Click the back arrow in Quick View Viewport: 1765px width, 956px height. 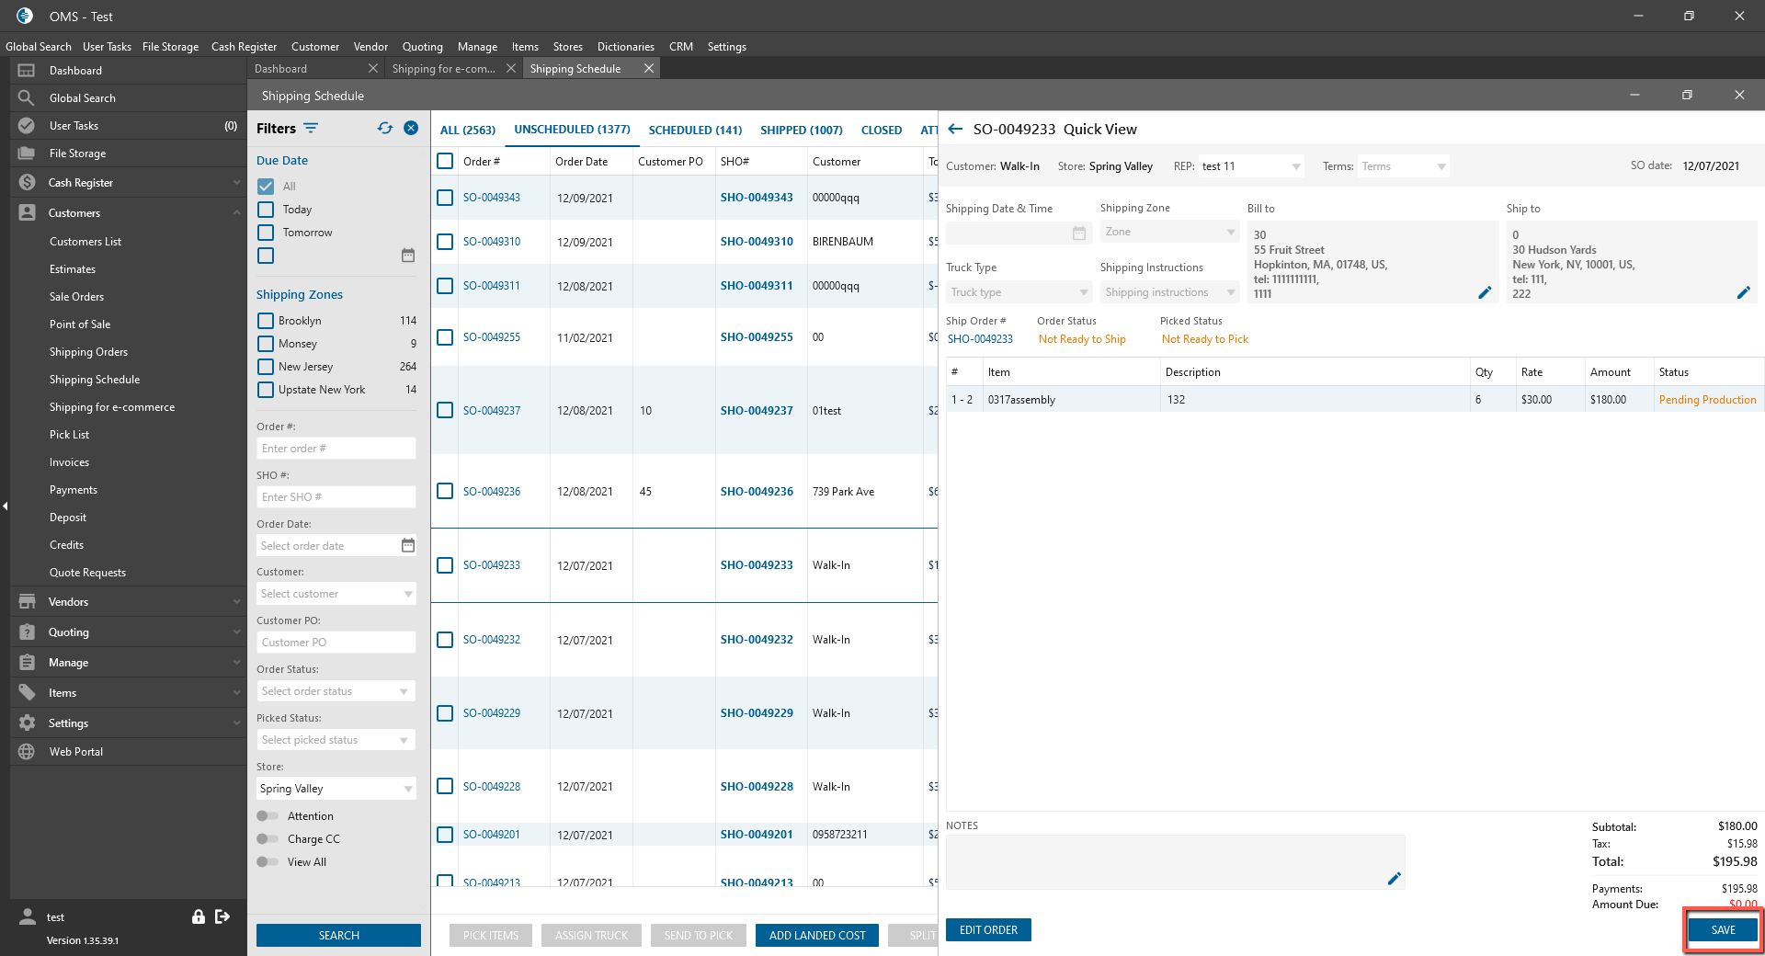(955, 130)
